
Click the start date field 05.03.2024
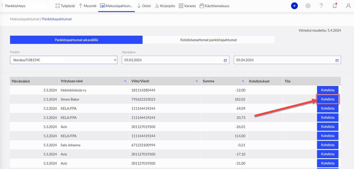coord(175,60)
